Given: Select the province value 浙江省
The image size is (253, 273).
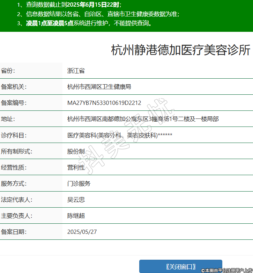Looking at the screenshot, I should click(x=76, y=71).
